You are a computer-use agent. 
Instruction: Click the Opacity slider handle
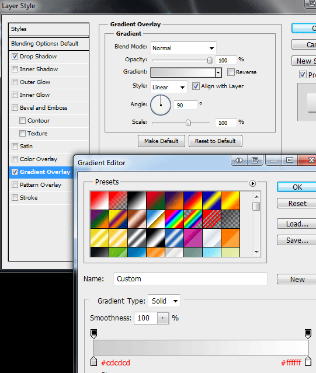pyautogui.click(x=210, y=60)
